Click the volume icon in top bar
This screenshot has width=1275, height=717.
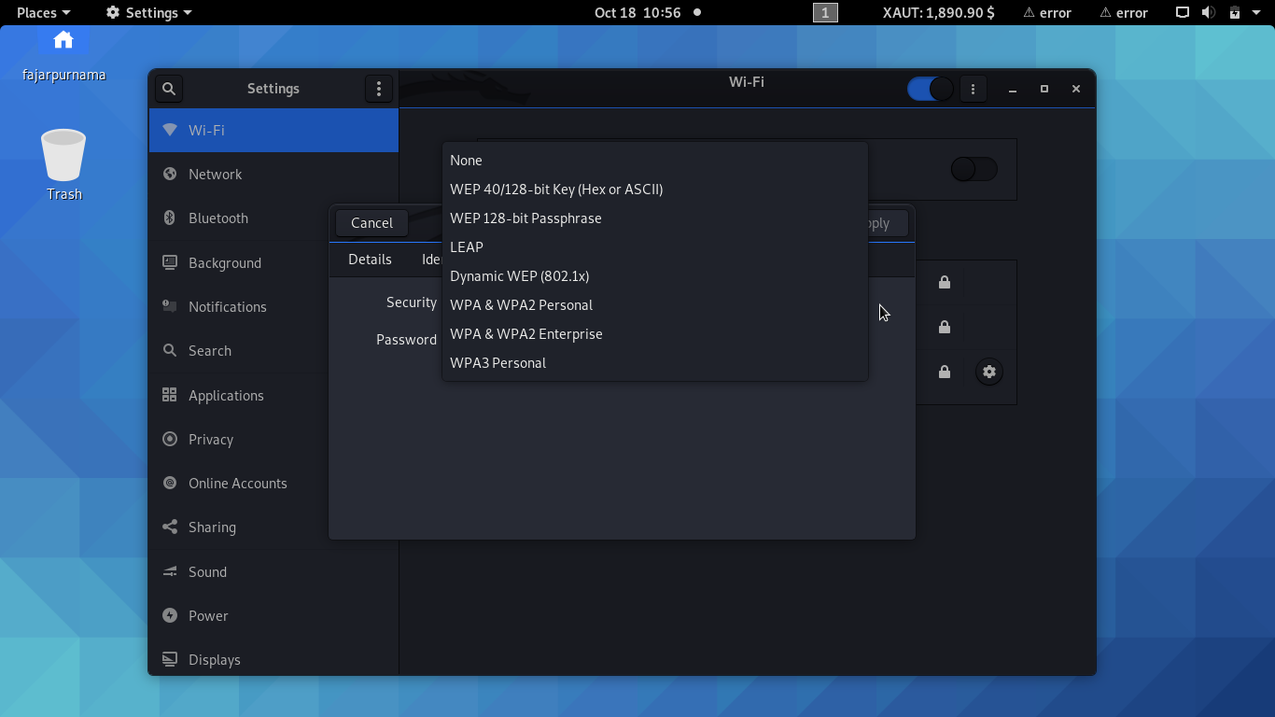click(1208, 13)
